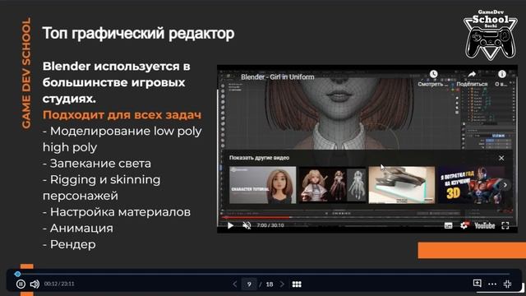Click the slide total number 18
526x296 pixels.
(x=270, y=284)
